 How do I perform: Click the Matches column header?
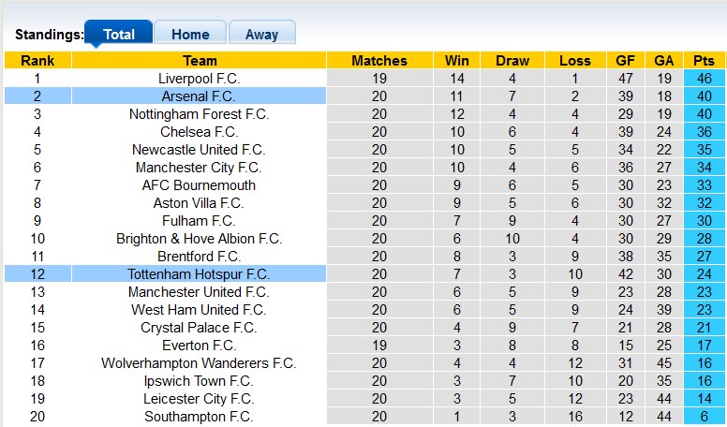379,61
